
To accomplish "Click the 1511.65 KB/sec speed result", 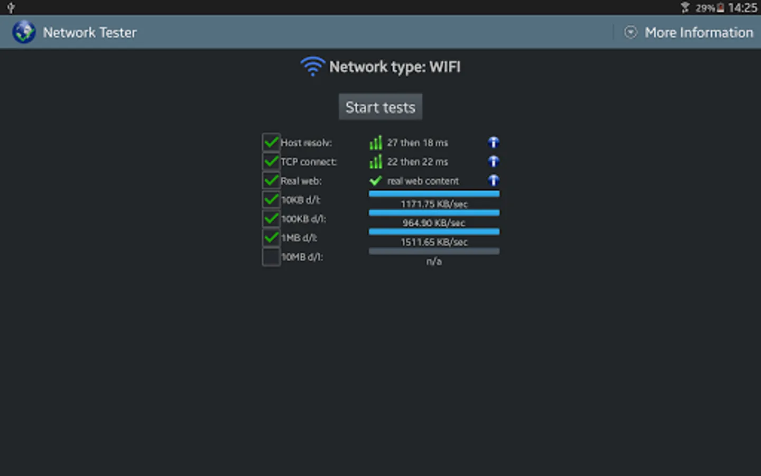I will click(x=434, y=242).
